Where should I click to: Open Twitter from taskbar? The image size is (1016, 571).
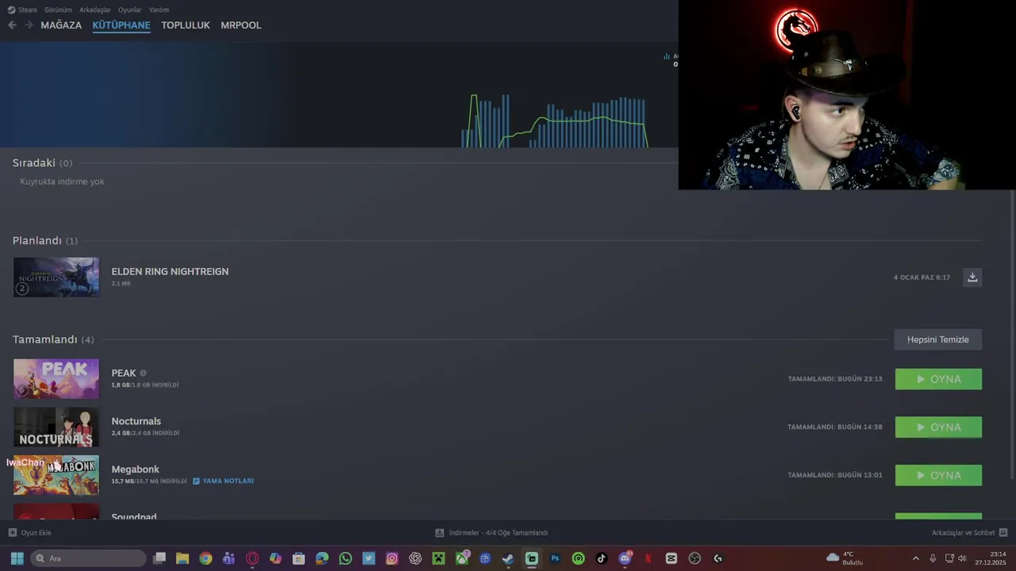coord(368,558)
